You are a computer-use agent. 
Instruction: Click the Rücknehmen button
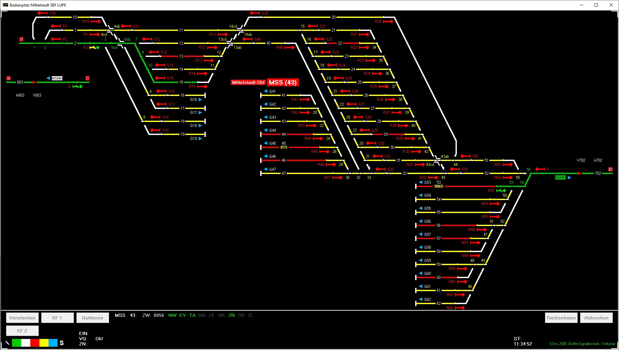tap(561, 318)
